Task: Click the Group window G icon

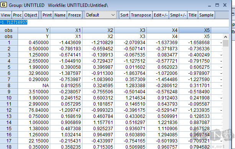Action: [3, 5]
